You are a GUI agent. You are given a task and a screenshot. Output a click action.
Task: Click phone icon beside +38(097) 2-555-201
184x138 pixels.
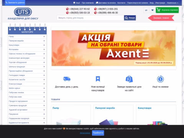coord(95,9)
